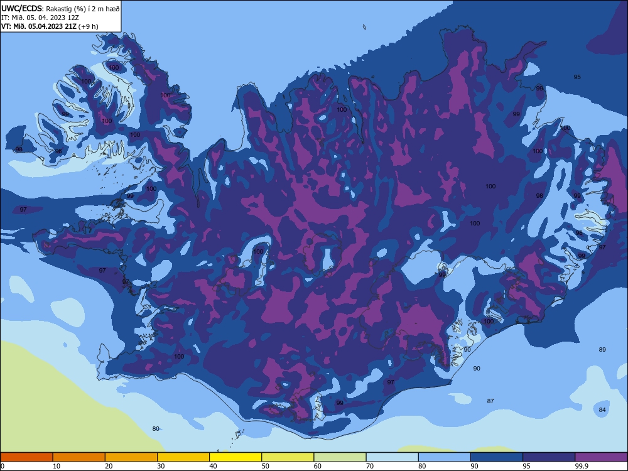Click the legend tick label '70'
The image size is (628, 471).
(x=370, y=466)
